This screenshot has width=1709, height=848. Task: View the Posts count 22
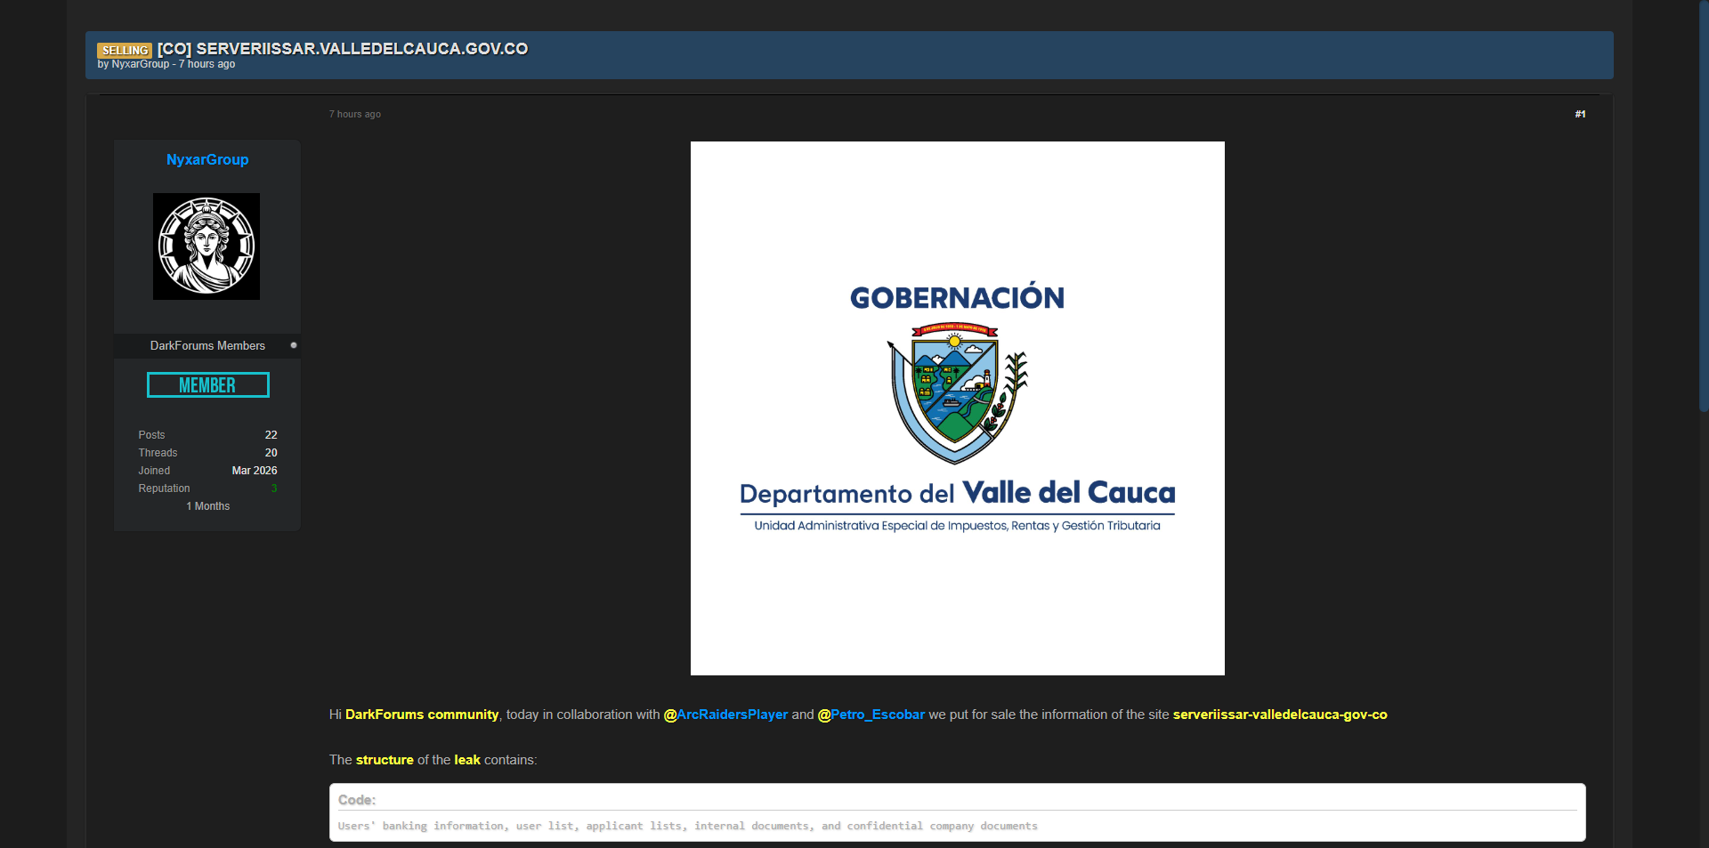click(271, 435)
